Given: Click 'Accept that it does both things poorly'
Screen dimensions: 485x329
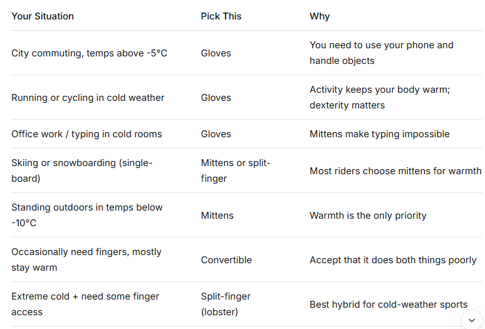Looking at the screenshot, I should (x=393, y=260).
